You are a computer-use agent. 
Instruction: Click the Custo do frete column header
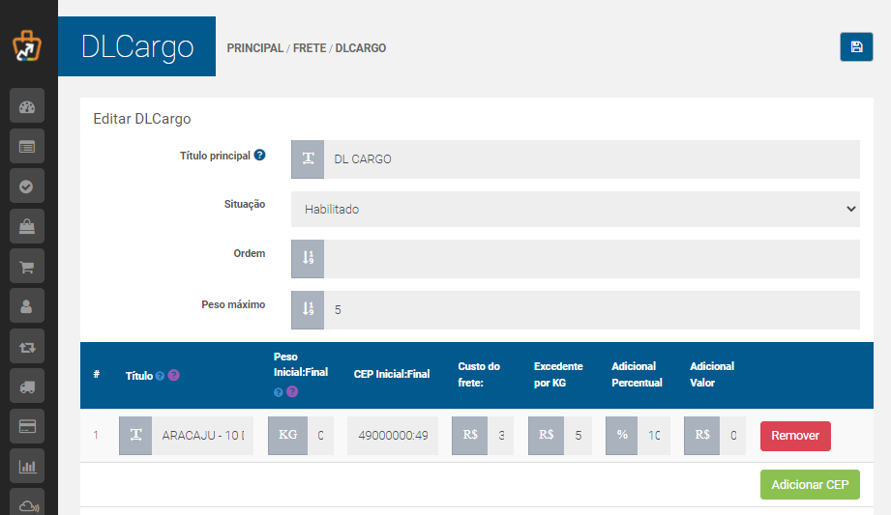click(479, 374)
